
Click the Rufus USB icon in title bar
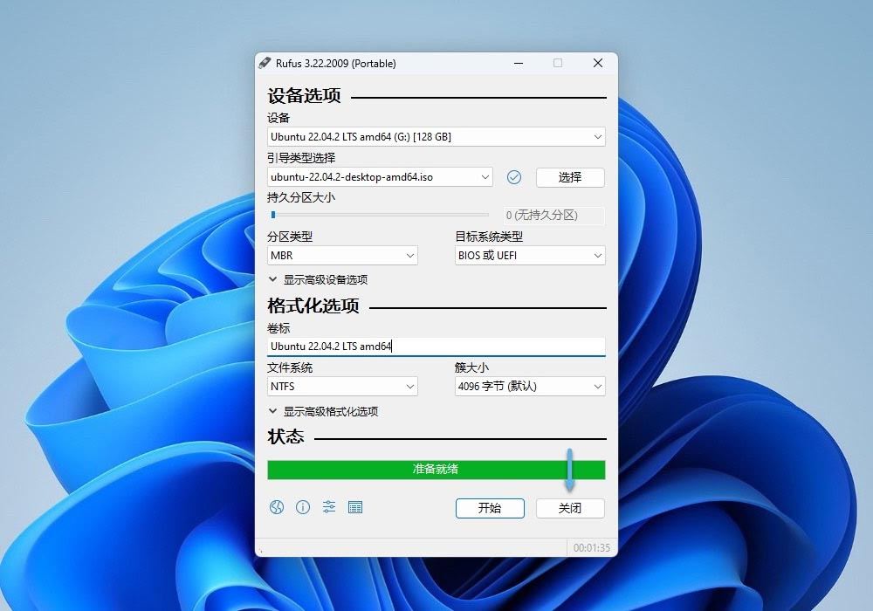(265, 63)
